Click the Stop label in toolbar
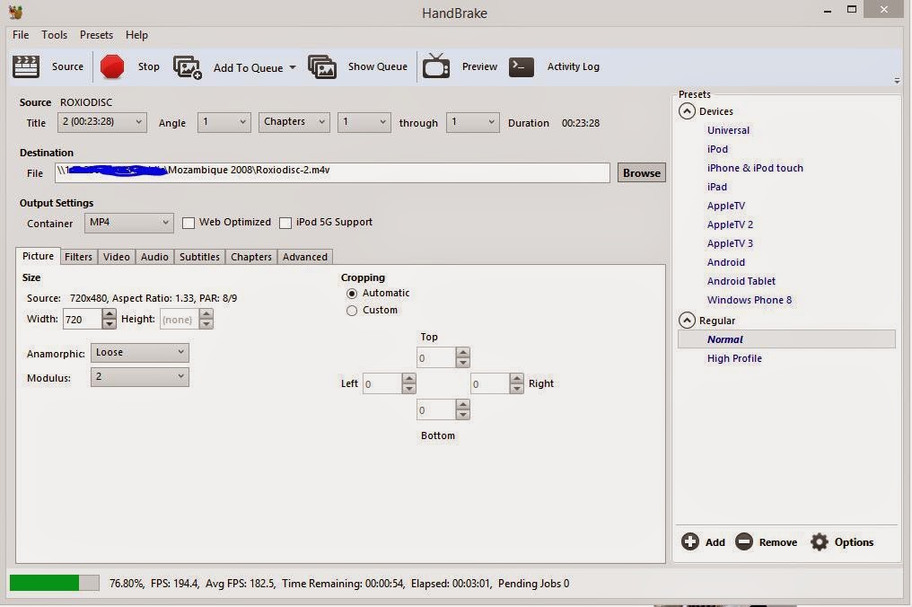 (148, 66)
